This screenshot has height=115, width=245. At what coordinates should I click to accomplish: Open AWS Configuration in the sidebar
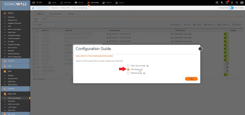point(15,57)
